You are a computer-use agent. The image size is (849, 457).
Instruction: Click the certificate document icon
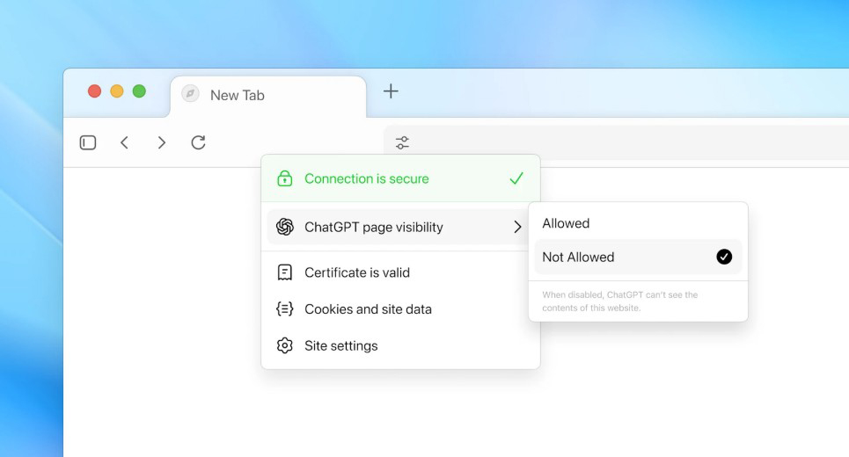click(284, 272)
